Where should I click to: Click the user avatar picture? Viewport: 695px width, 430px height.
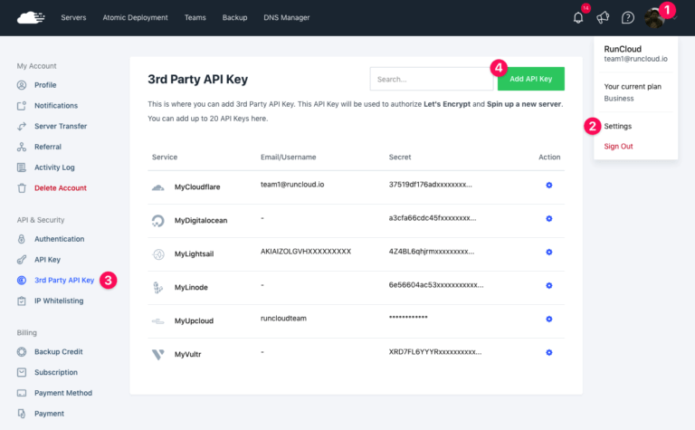tap(654, 18)
